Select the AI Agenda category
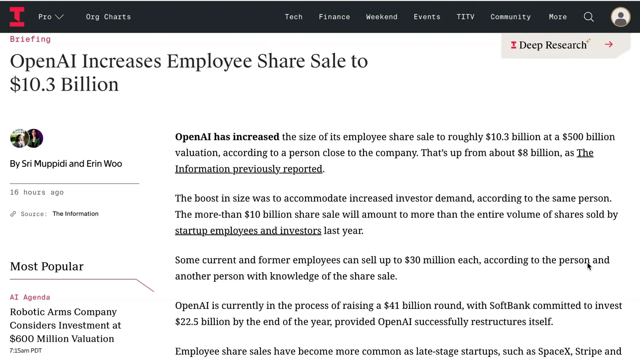 click(30, 297)
